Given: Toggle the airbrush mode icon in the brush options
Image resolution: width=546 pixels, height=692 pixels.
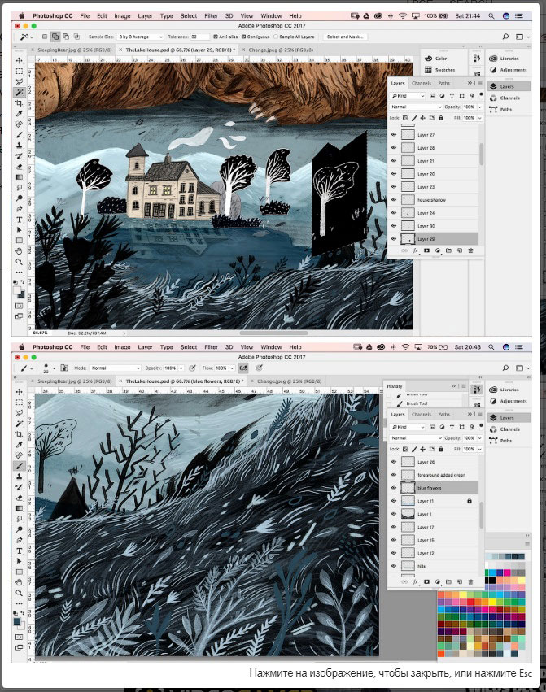Looking at the screenshot, I should click(243, 368).
